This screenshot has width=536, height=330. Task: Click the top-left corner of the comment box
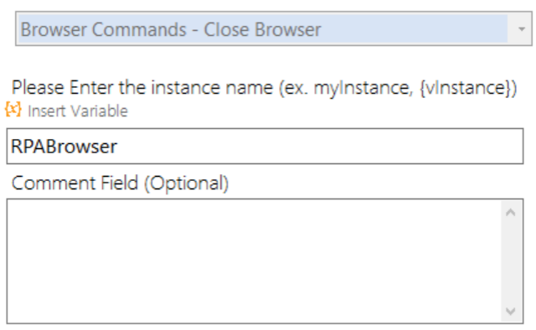[x=13, y=206]
